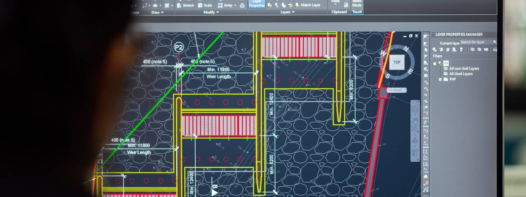Open the Unnamed UCS dropdown below ViewCube
Image resolution: width=526 pixels, height=197 pixels.
tap(397, 90)
